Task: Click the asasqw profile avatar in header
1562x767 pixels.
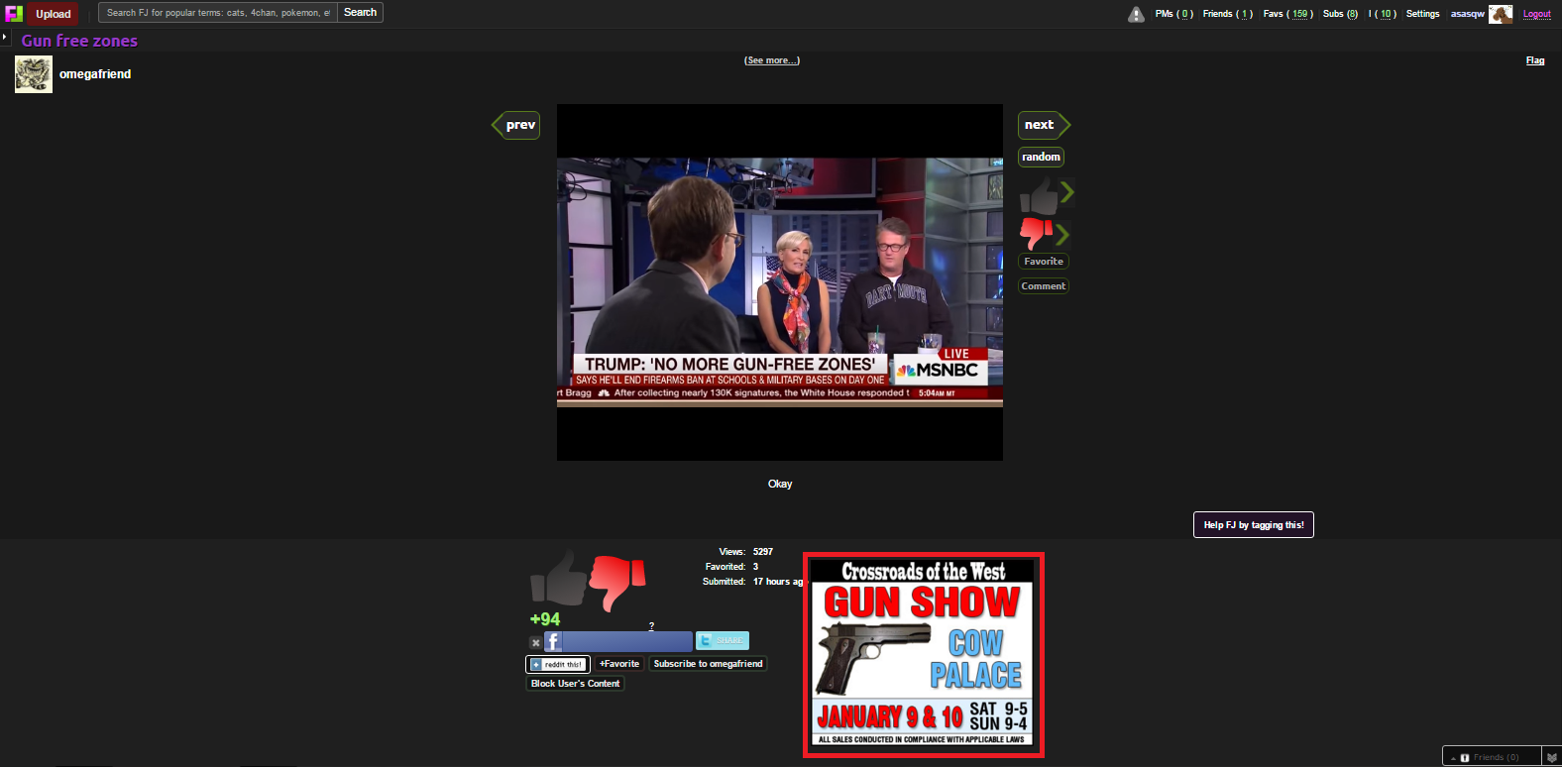Action: (1501, 14)
